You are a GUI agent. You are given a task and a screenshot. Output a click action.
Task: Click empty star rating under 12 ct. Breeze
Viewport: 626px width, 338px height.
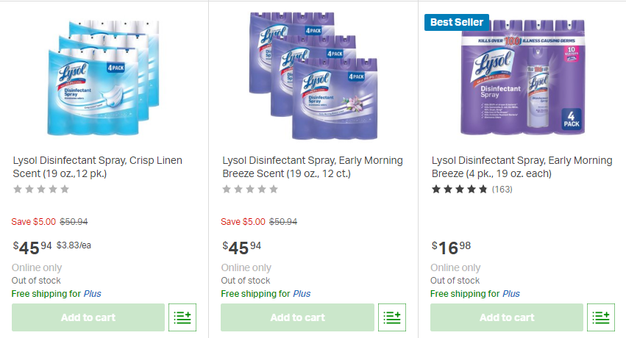click(250, 190)
